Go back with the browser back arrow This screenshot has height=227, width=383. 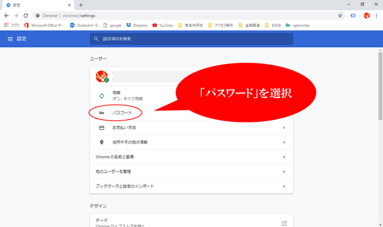coord(7,16)
